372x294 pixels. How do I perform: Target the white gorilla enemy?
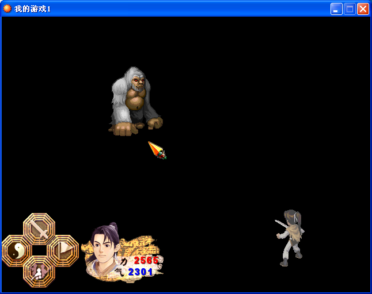pyautogui.click(x=135, y=101)
